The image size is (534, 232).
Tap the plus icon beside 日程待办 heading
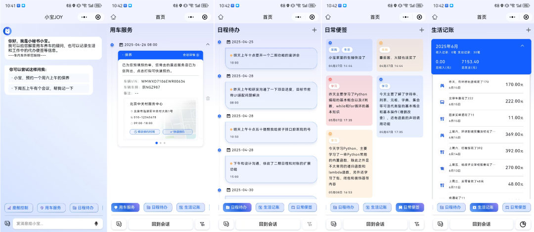(314, 30)
